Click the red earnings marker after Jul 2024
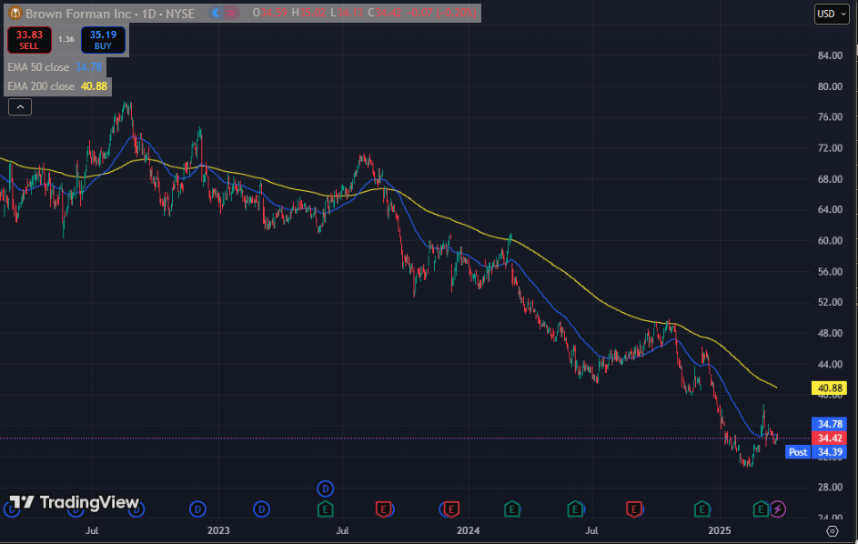Screen dimensions: 858x544 pos(636,509)
